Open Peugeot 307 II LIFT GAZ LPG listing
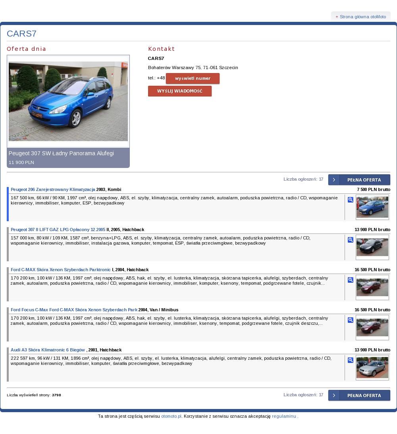Image resolution: width=397 pixels, height=434 pixels. point(58,230)
